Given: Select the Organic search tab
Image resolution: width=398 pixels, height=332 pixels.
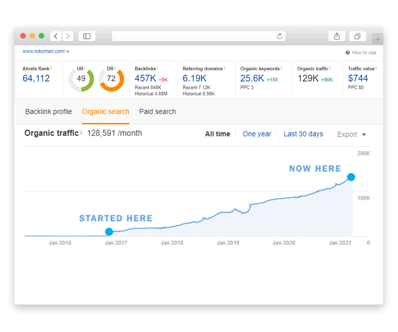Looking at the screenshot, I should pos(105,112).
